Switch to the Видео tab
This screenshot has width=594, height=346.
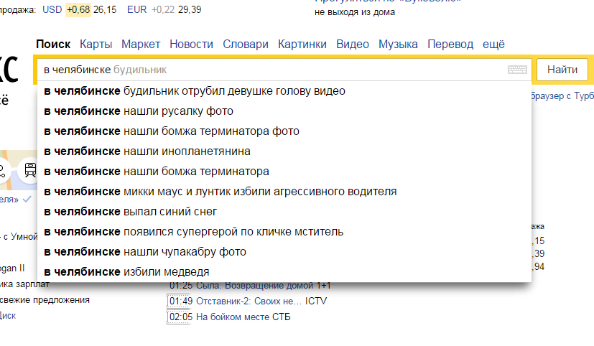click(353, 45)
